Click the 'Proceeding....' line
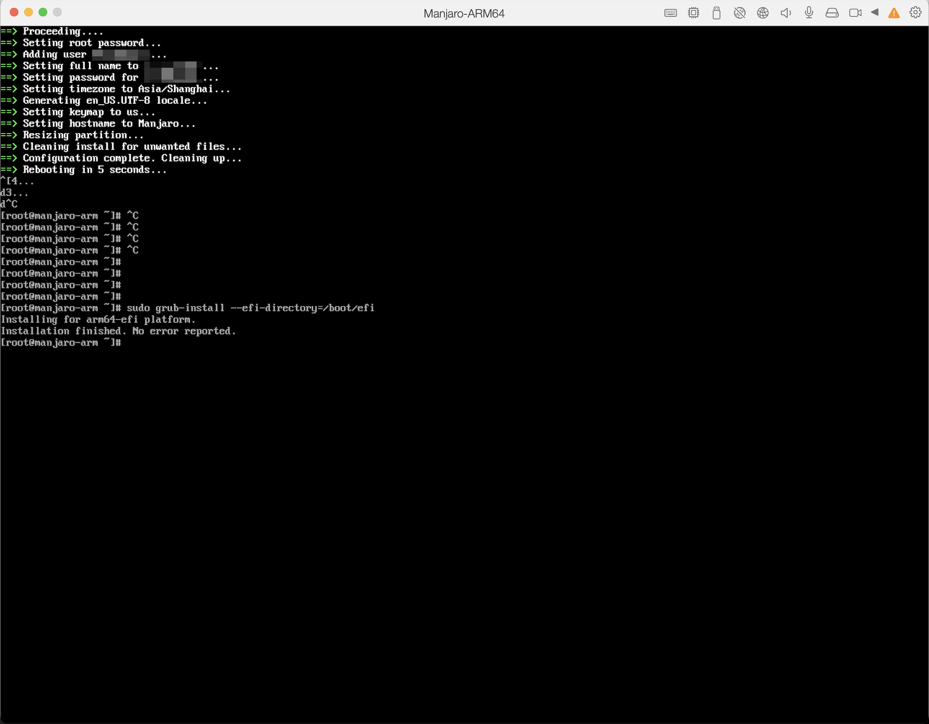Image resolution: width=929 pixels, height=724 pixels. 52,32
